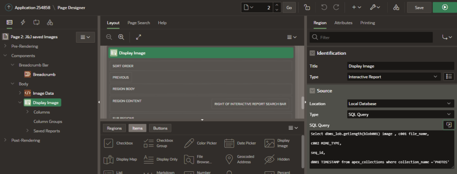Screen dimensions: 457x174
Task: Select Display Image in the tree
Action: 46,102
